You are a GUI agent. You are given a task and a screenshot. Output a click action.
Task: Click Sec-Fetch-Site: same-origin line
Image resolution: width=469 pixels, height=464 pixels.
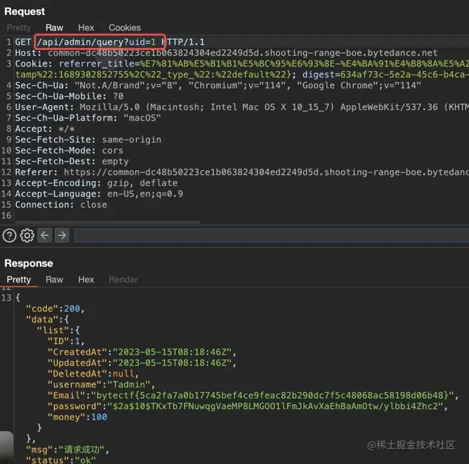88,140
